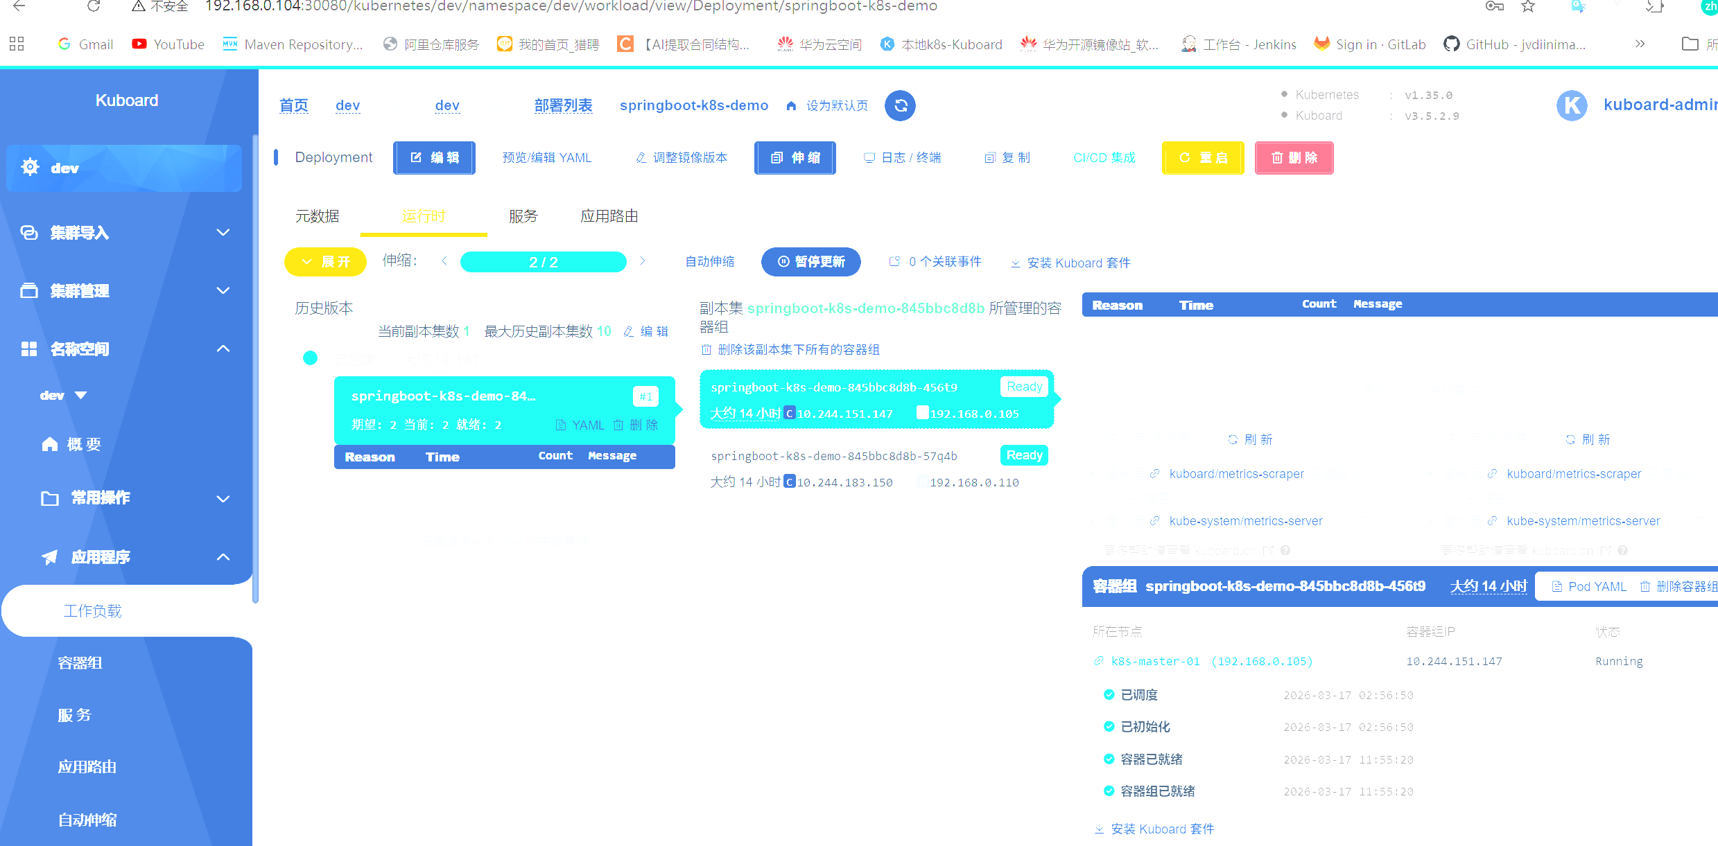This screenshot has height=846, width=1718.
Task: Decrease replicas with left arrow
Action: tap(444, 261)
